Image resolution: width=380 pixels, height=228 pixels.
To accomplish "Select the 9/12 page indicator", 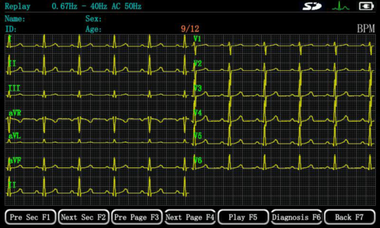I will 190,29.
